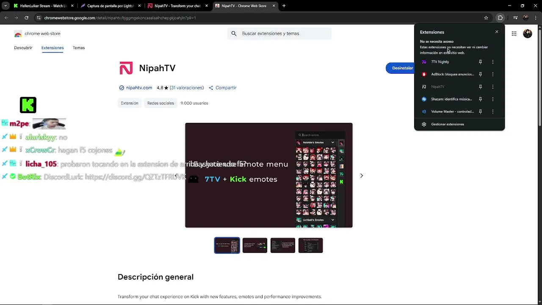542x305 pixels.
Task: Open the Google account avatar
Action: point(528,33)
